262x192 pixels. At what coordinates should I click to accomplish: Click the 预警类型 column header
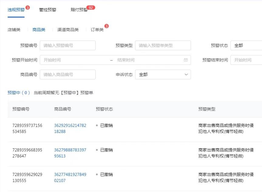pyautogui.click(x=207, y=109)
